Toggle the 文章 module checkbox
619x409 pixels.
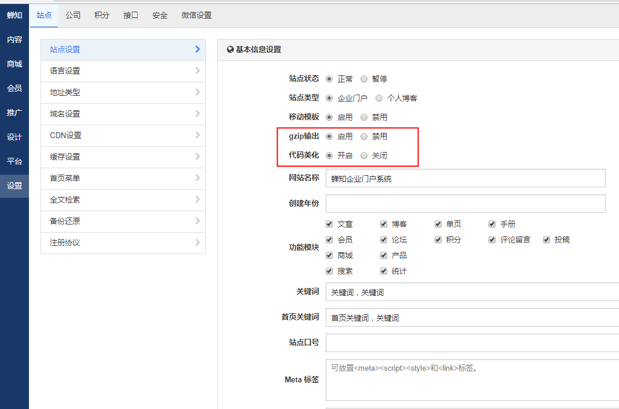click(x=329, y=224)
